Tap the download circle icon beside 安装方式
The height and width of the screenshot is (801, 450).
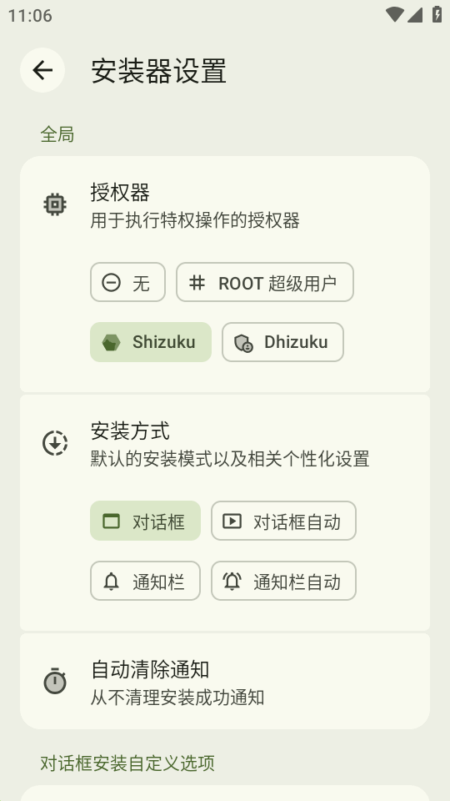pyautogui.click(x=55, y=443)
